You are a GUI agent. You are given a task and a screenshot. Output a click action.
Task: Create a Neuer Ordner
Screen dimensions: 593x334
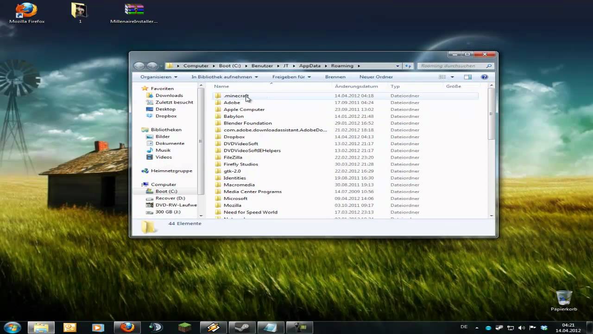(x=376, y=77)
